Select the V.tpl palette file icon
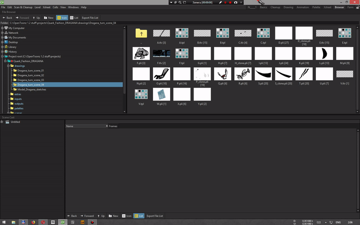This screenshot has width=360, height=225. (141, 94)
